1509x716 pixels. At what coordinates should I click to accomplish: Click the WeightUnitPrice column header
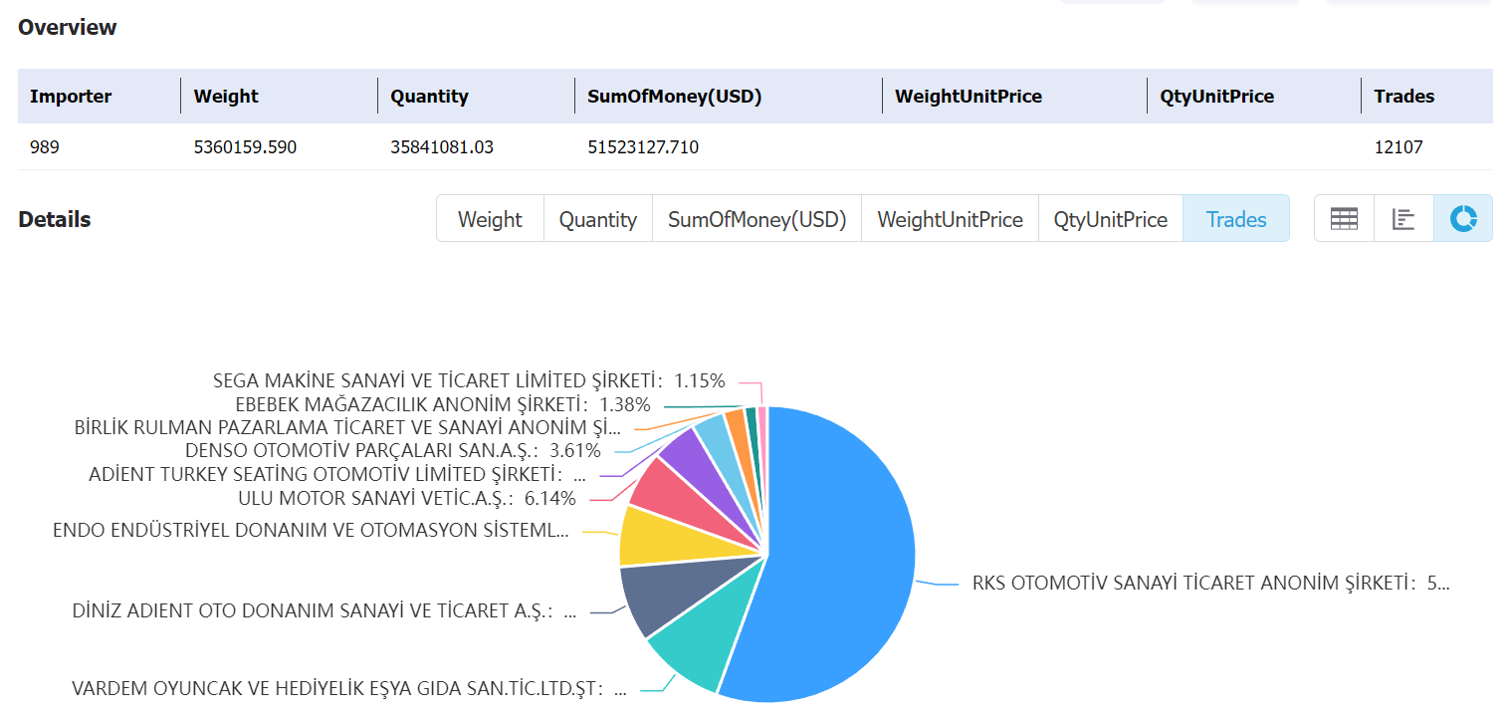(969, 97)
